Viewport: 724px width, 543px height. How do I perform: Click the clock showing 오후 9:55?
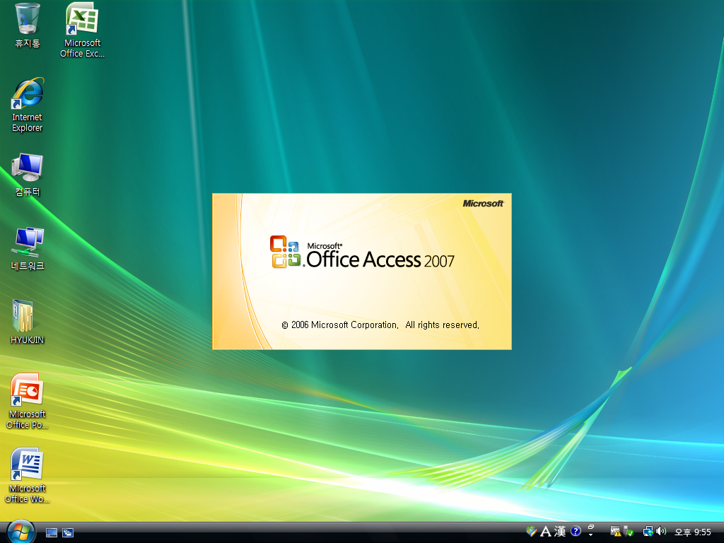(693, 532)
